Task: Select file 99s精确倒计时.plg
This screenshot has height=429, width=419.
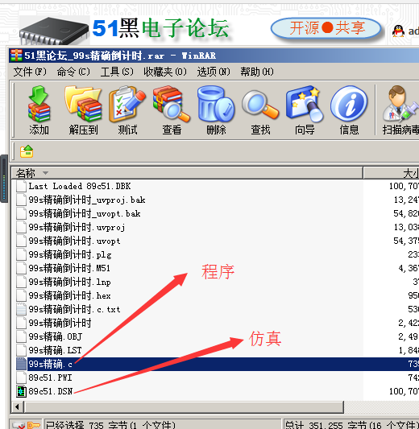Action: 70,254
